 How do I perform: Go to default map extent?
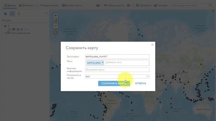point(56,21)
